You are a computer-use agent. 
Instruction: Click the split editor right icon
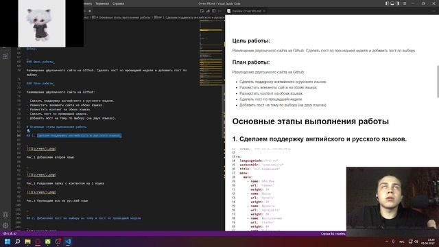[214, 11]
